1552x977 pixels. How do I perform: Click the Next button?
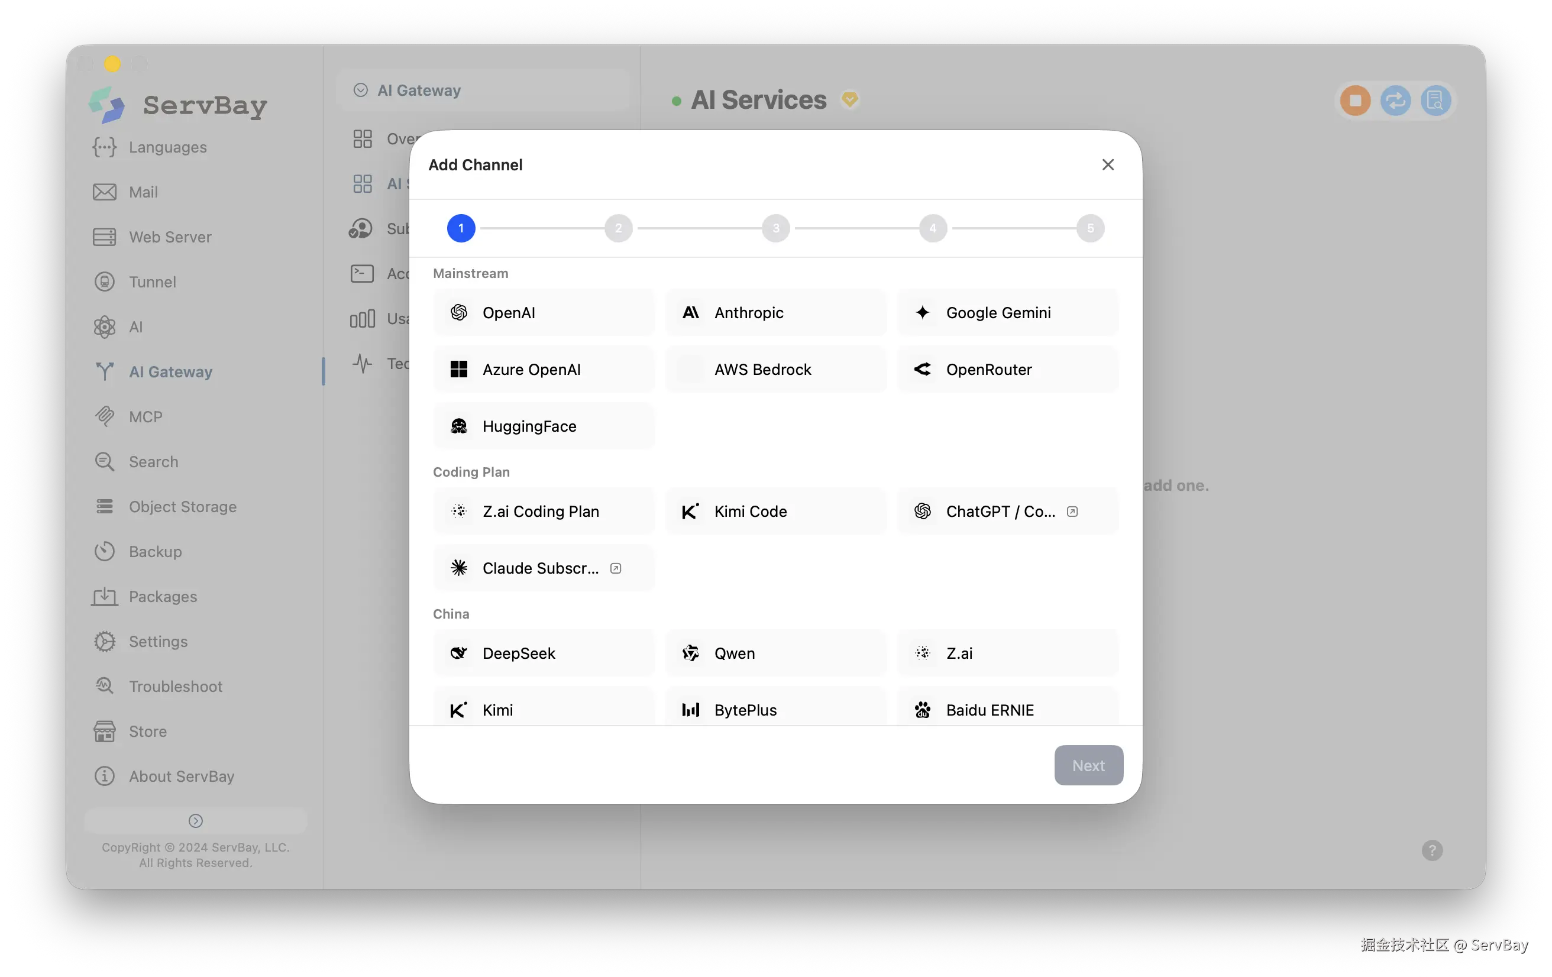pyautogui.click(x=1088, y=765)
